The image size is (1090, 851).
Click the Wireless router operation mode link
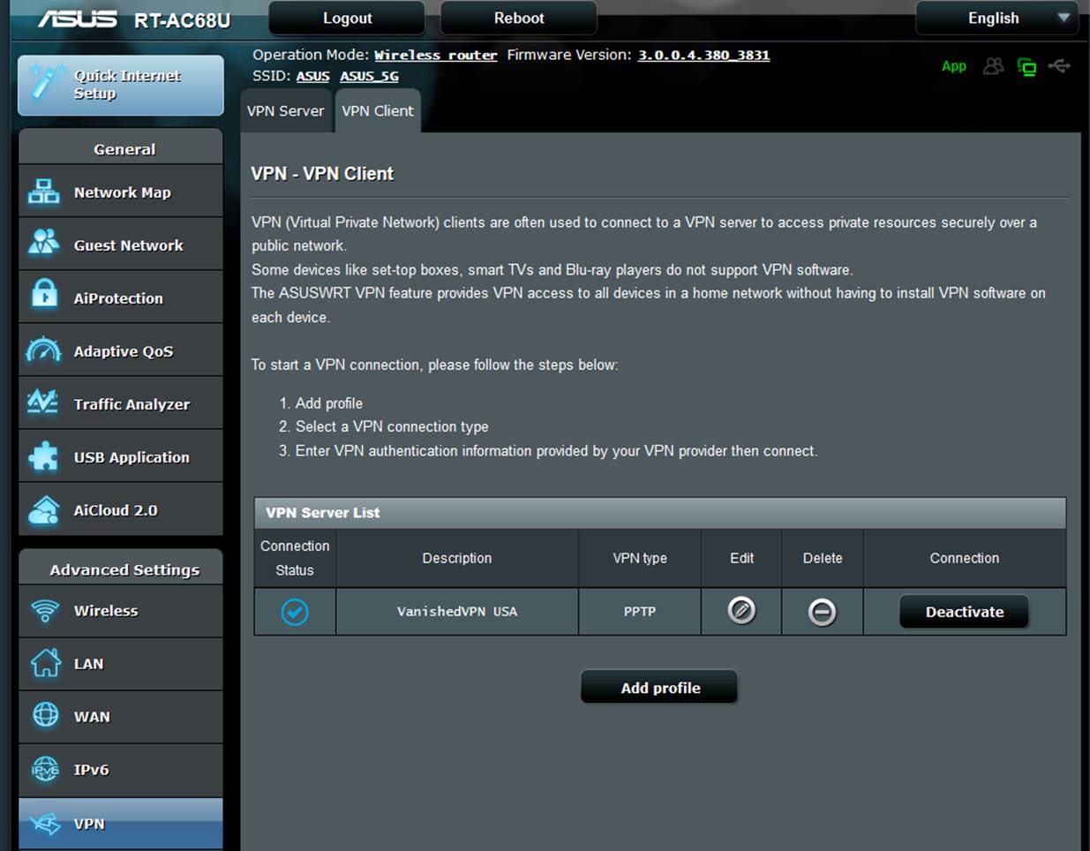(436, 55)
